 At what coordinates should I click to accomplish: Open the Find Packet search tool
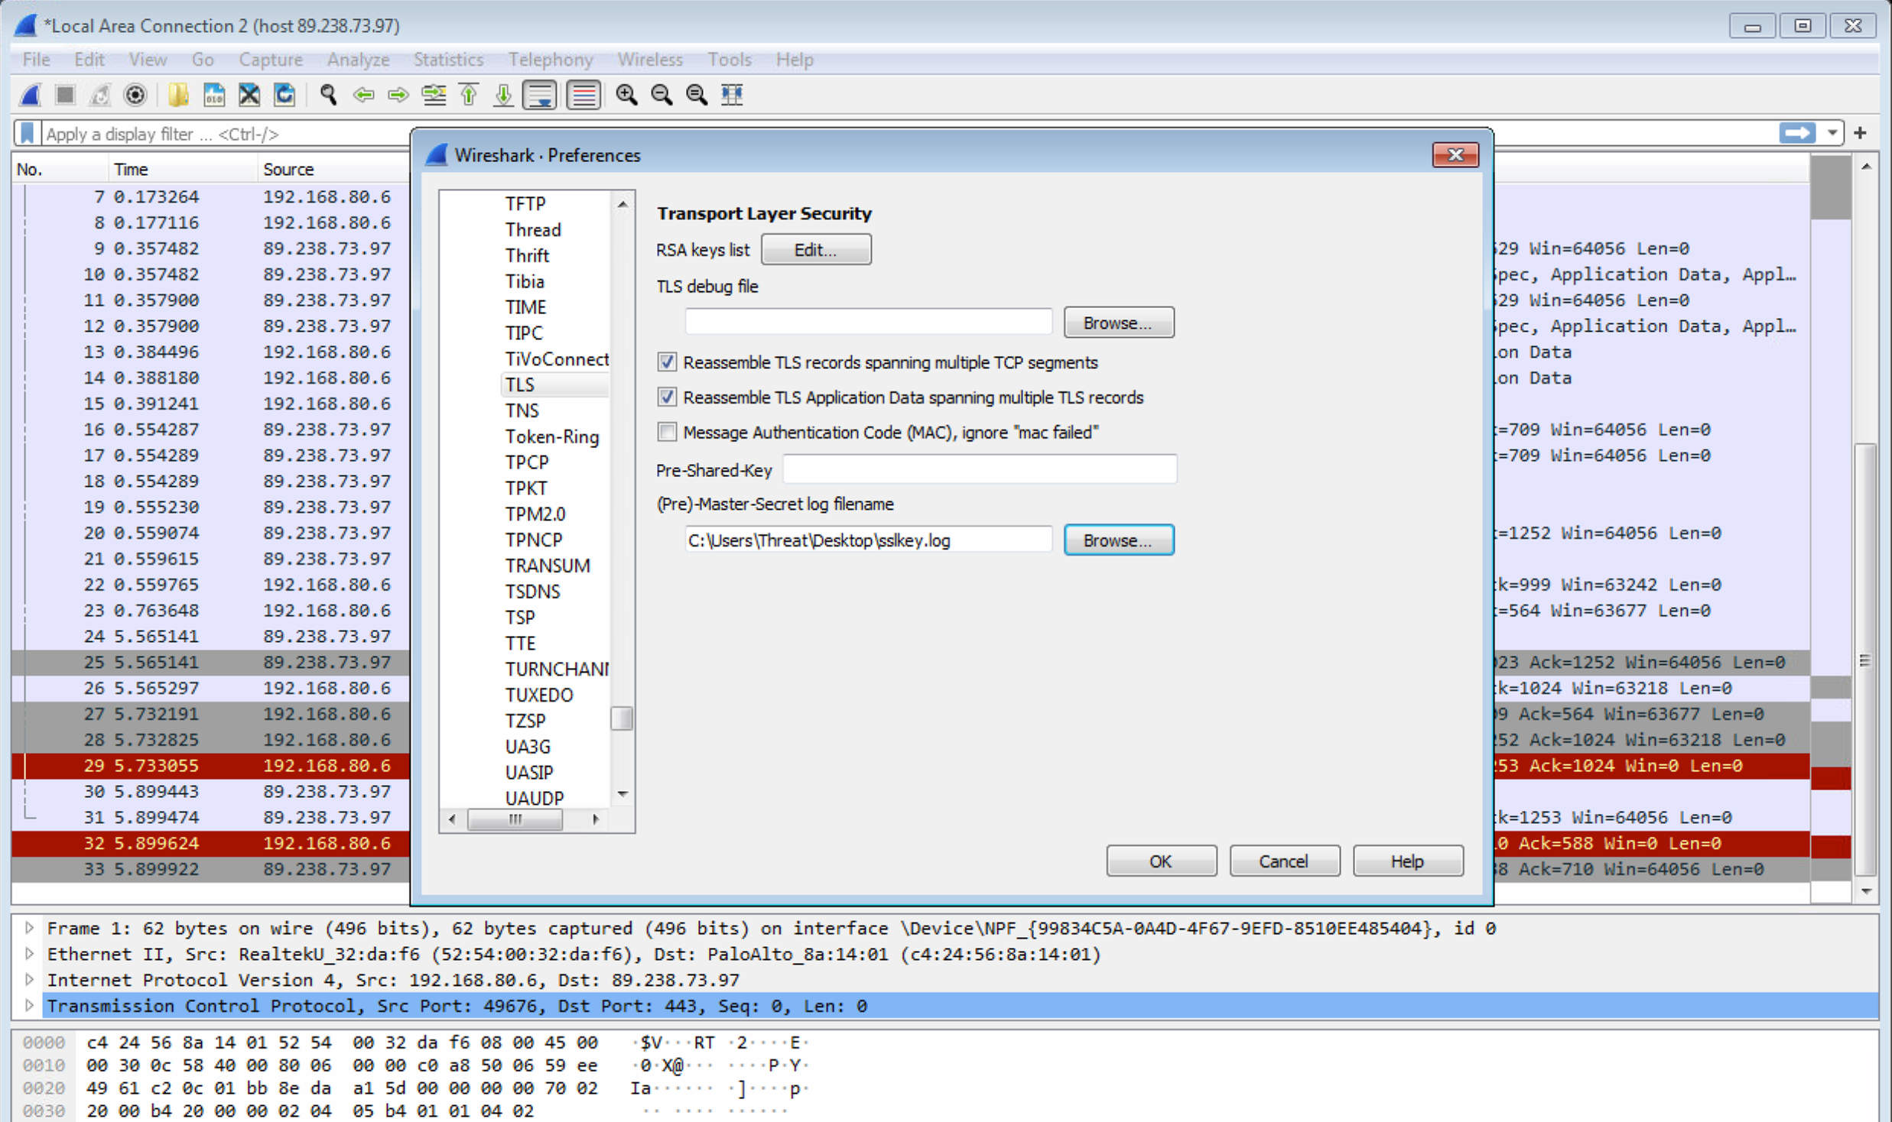point(329,95)
